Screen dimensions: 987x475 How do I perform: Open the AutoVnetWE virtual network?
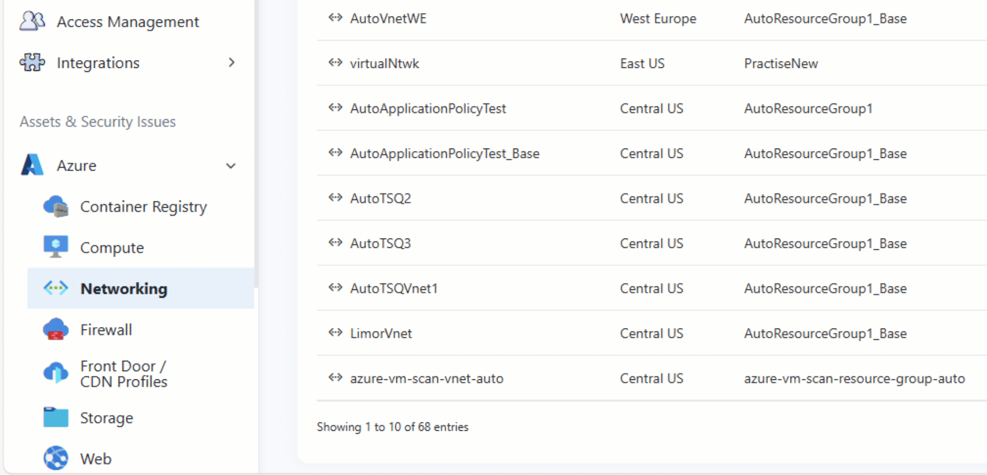coord(388,19)
